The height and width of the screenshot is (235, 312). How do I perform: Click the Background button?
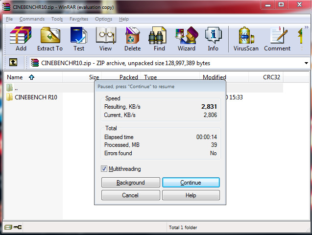[130, 183]
